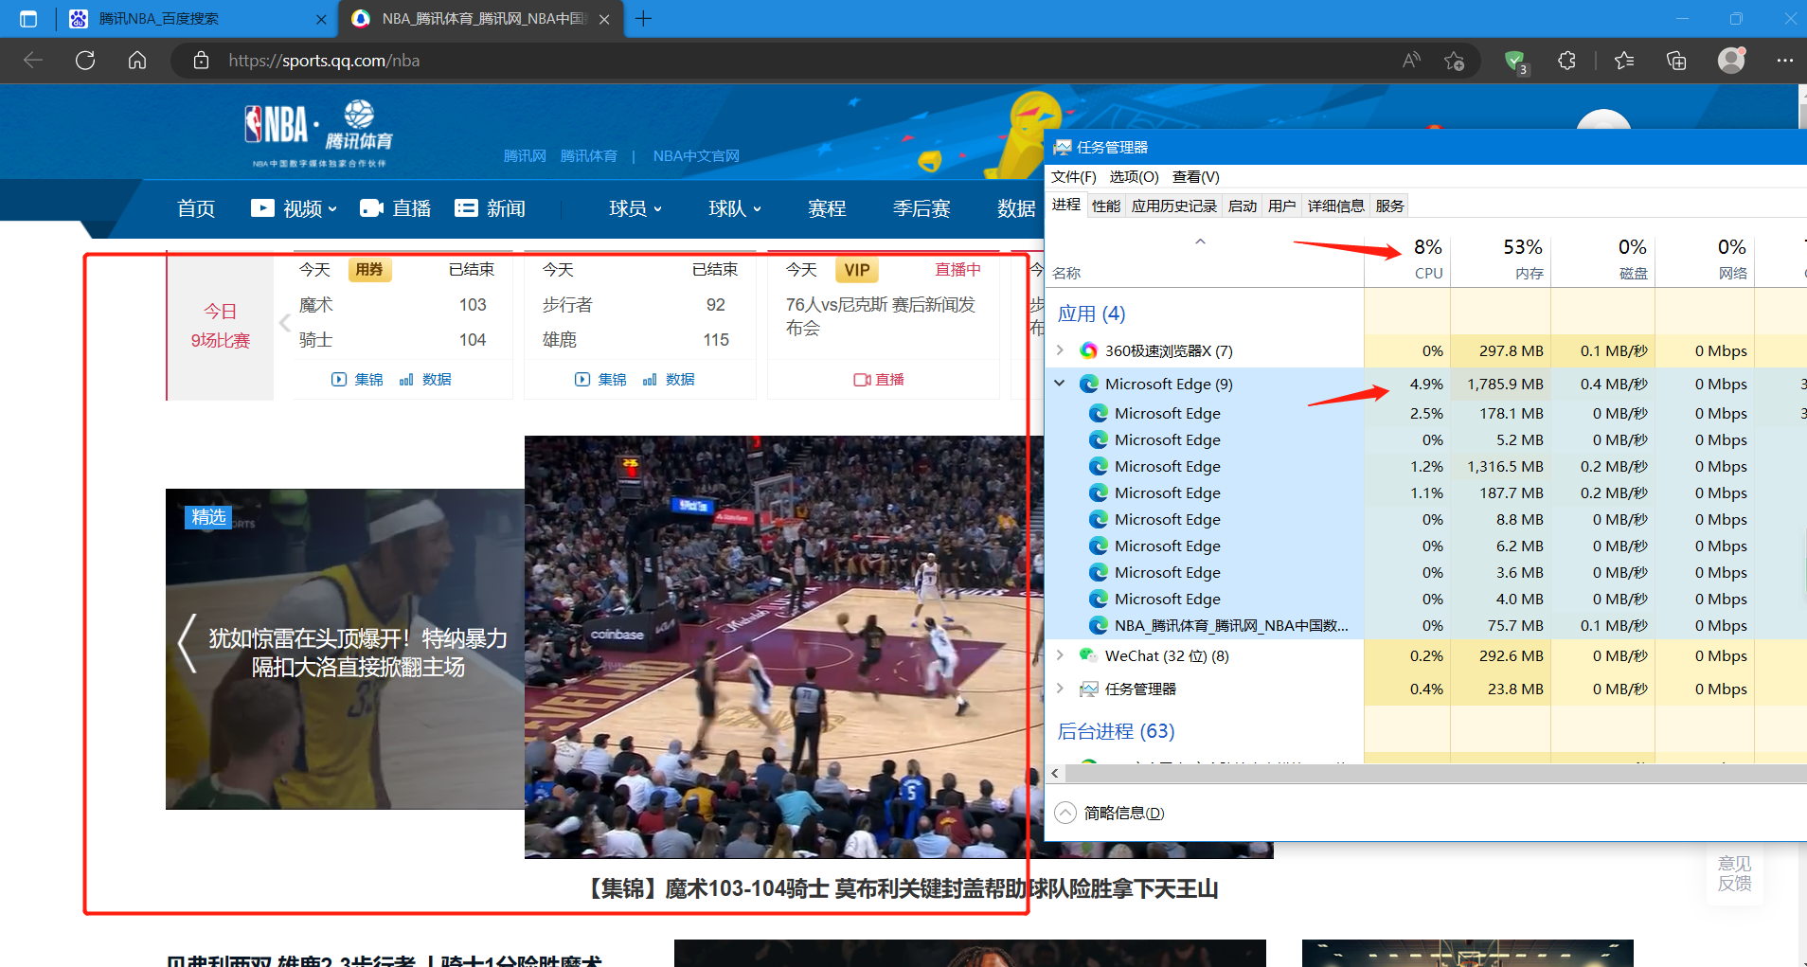Expand 任务管理器 process group
The image size is (1807, 967).
(x=1060, y=689)
